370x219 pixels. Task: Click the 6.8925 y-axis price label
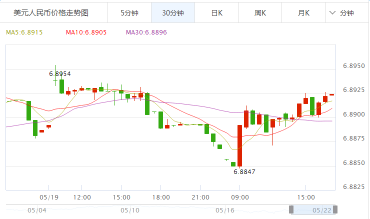353,90
